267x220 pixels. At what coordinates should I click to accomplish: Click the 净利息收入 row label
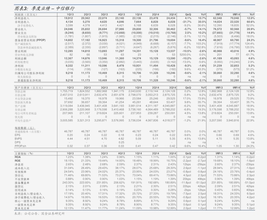[x=22, y=18]
